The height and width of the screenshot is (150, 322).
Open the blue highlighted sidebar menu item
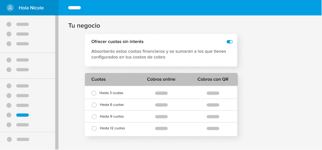point(23,115)
